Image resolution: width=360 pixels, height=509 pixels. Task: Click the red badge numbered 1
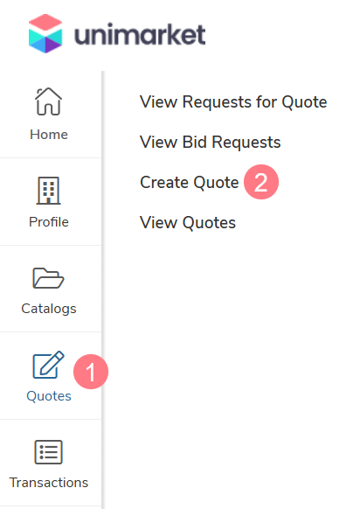91,372
